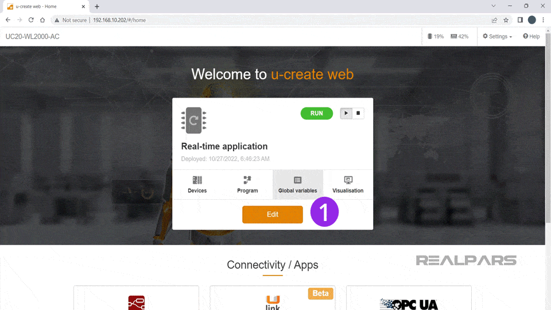Click the UC20-WL2000-AC device title

(x=32, y=37)
